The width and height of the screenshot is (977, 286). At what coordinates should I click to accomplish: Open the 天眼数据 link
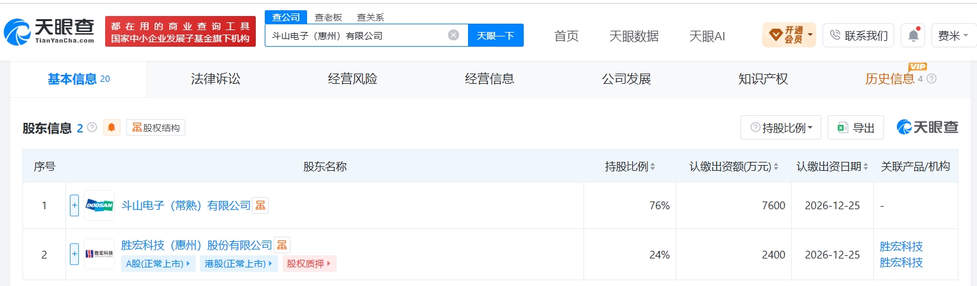pos(633,36)
